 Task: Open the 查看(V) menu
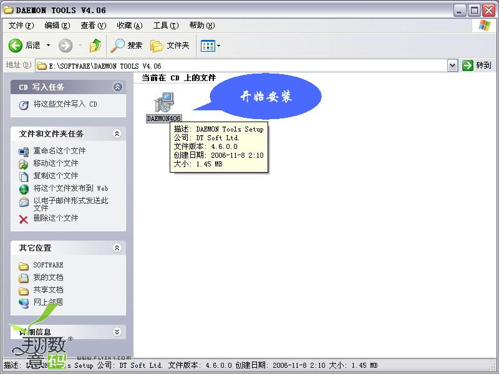pyautogui.click(x=94, y=26)
